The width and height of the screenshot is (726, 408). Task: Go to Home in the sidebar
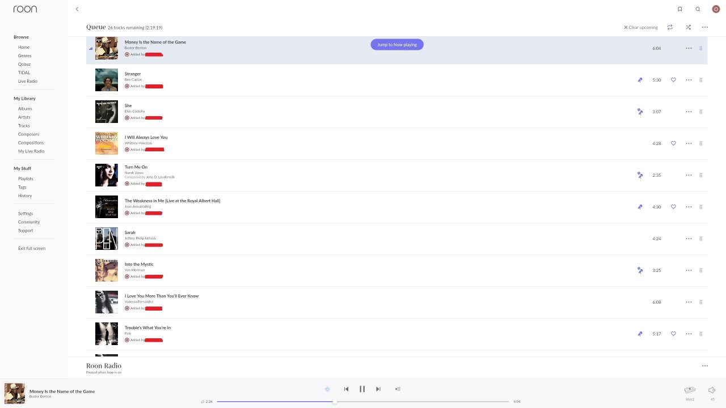pyautogui.click(x=24, y=47)
